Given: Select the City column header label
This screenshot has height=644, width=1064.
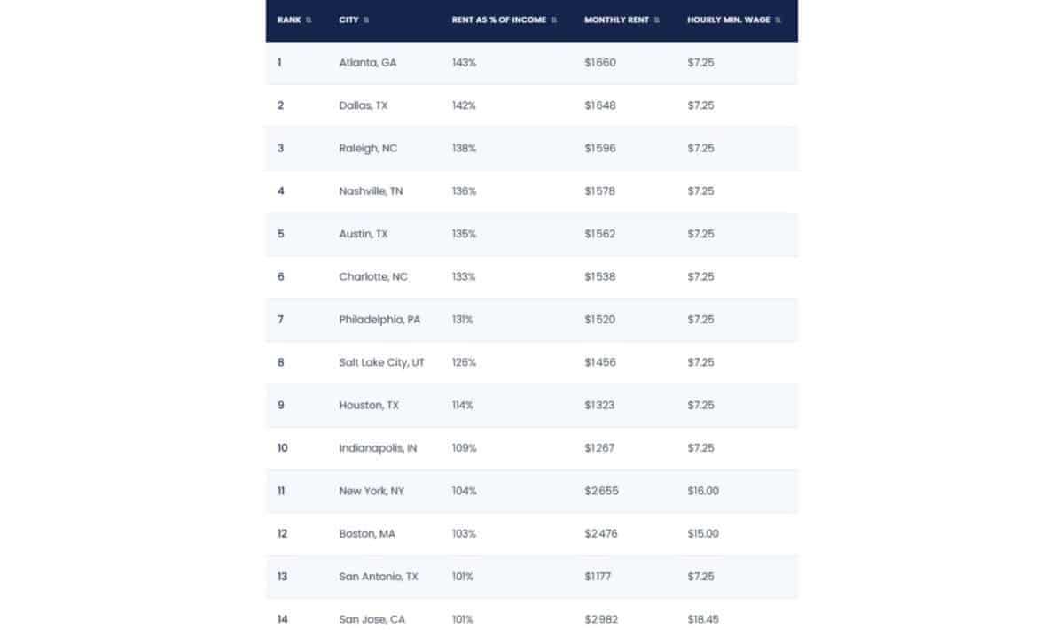Looking at the screenshot, I should click(x=348, y=20).
